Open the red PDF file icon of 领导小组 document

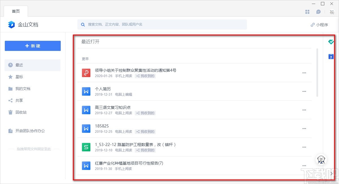(x=86, y=73)
